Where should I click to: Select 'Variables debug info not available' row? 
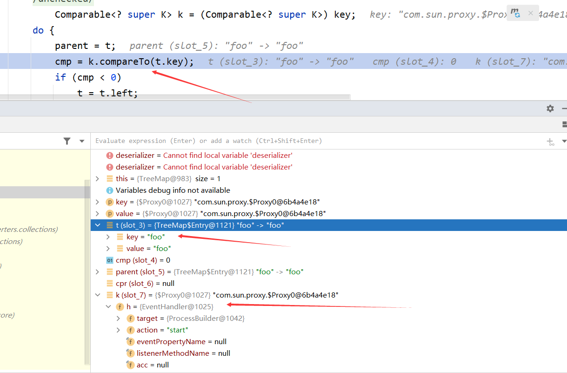pyautogui.click(x=329, y=190)
